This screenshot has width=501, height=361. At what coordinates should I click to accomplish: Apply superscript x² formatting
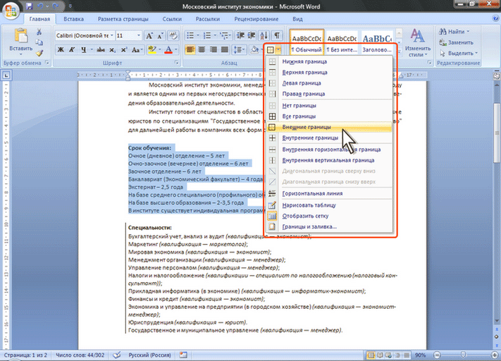click(x=123, y=50)
